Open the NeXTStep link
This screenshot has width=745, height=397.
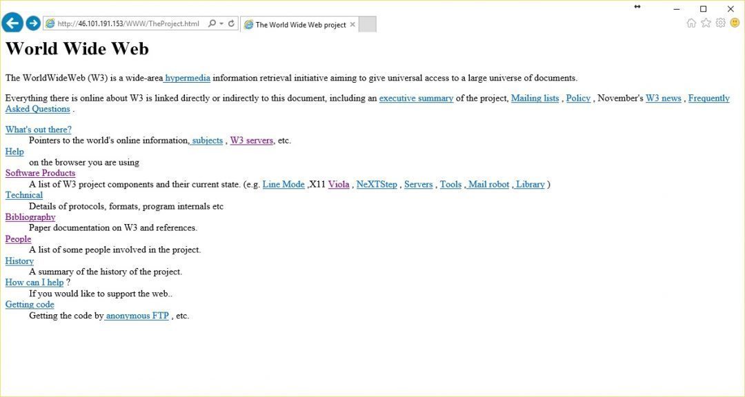pyautogui.click(x=377, y=184)
